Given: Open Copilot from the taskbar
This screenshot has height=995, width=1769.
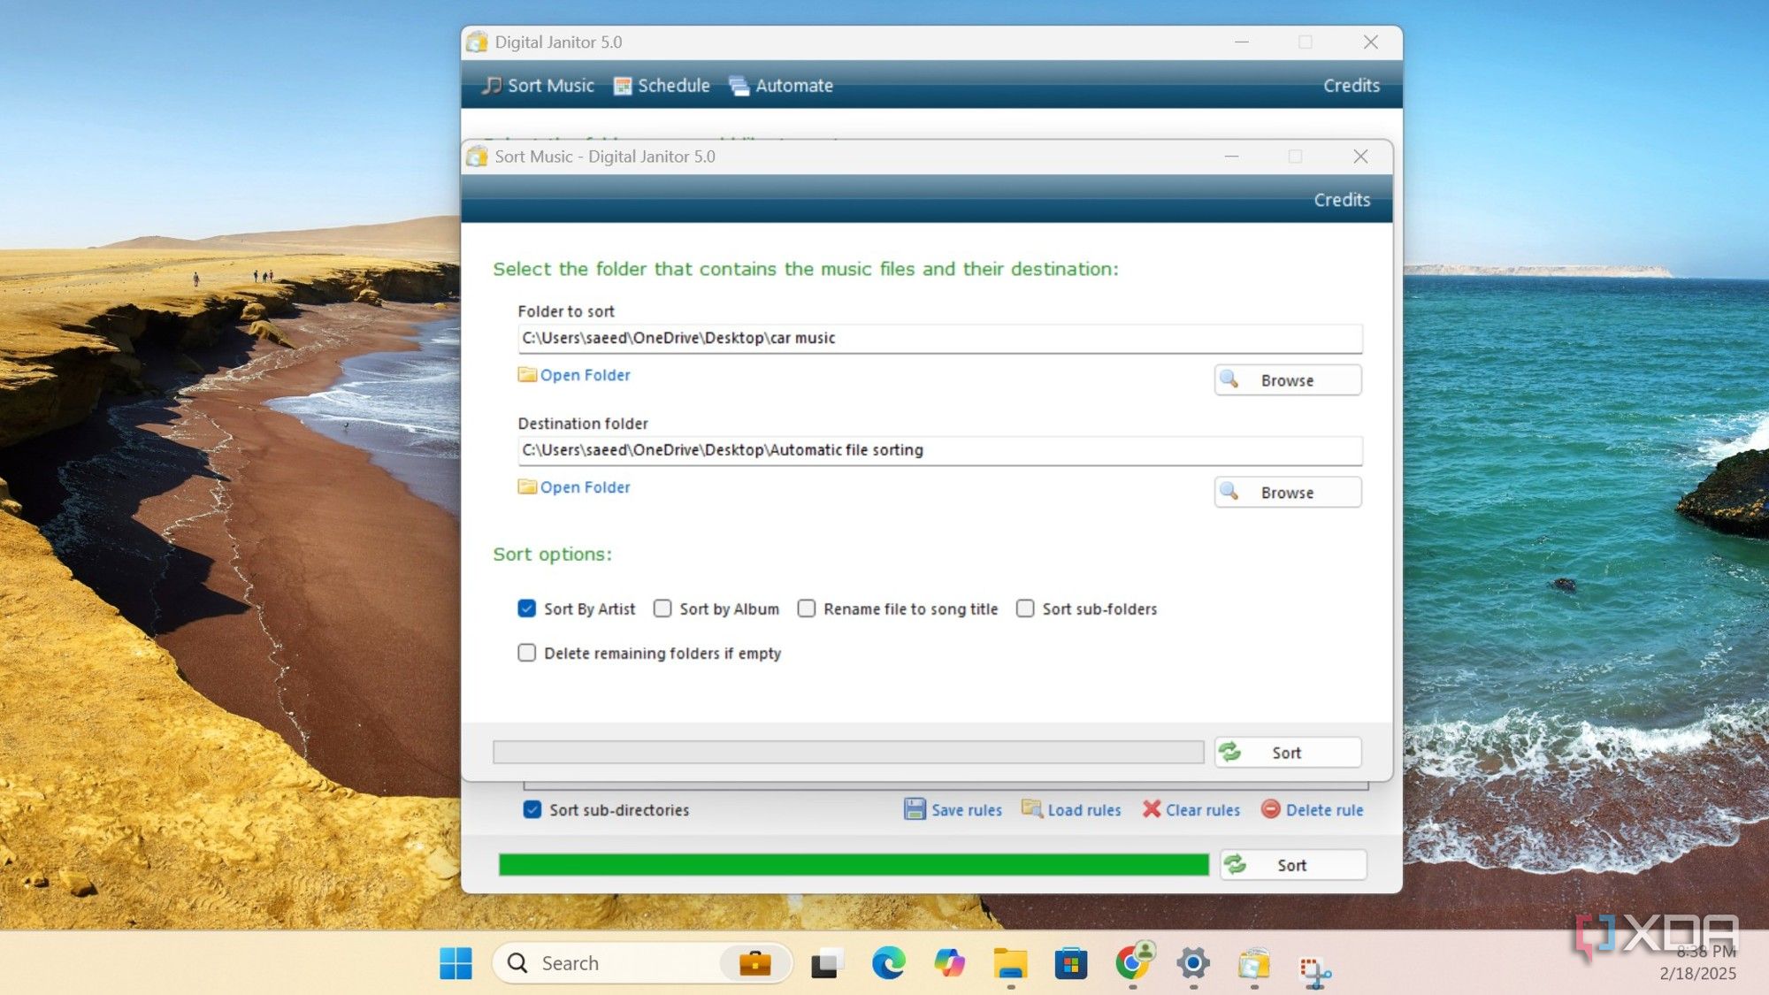Looking at the screenshot, I should click(x=949, y=963).
